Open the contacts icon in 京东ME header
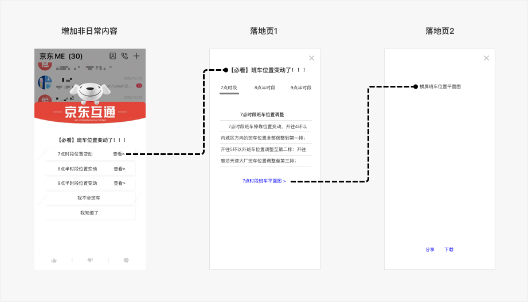The height and width of the screenshot is (302, 528). 113,56
